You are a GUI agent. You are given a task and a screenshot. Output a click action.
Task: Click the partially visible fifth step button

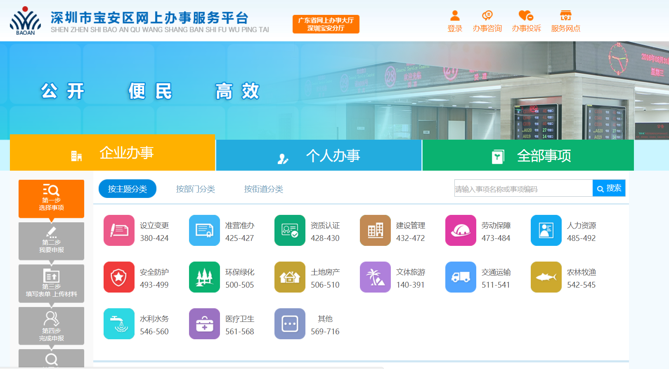tap(51, 358)
